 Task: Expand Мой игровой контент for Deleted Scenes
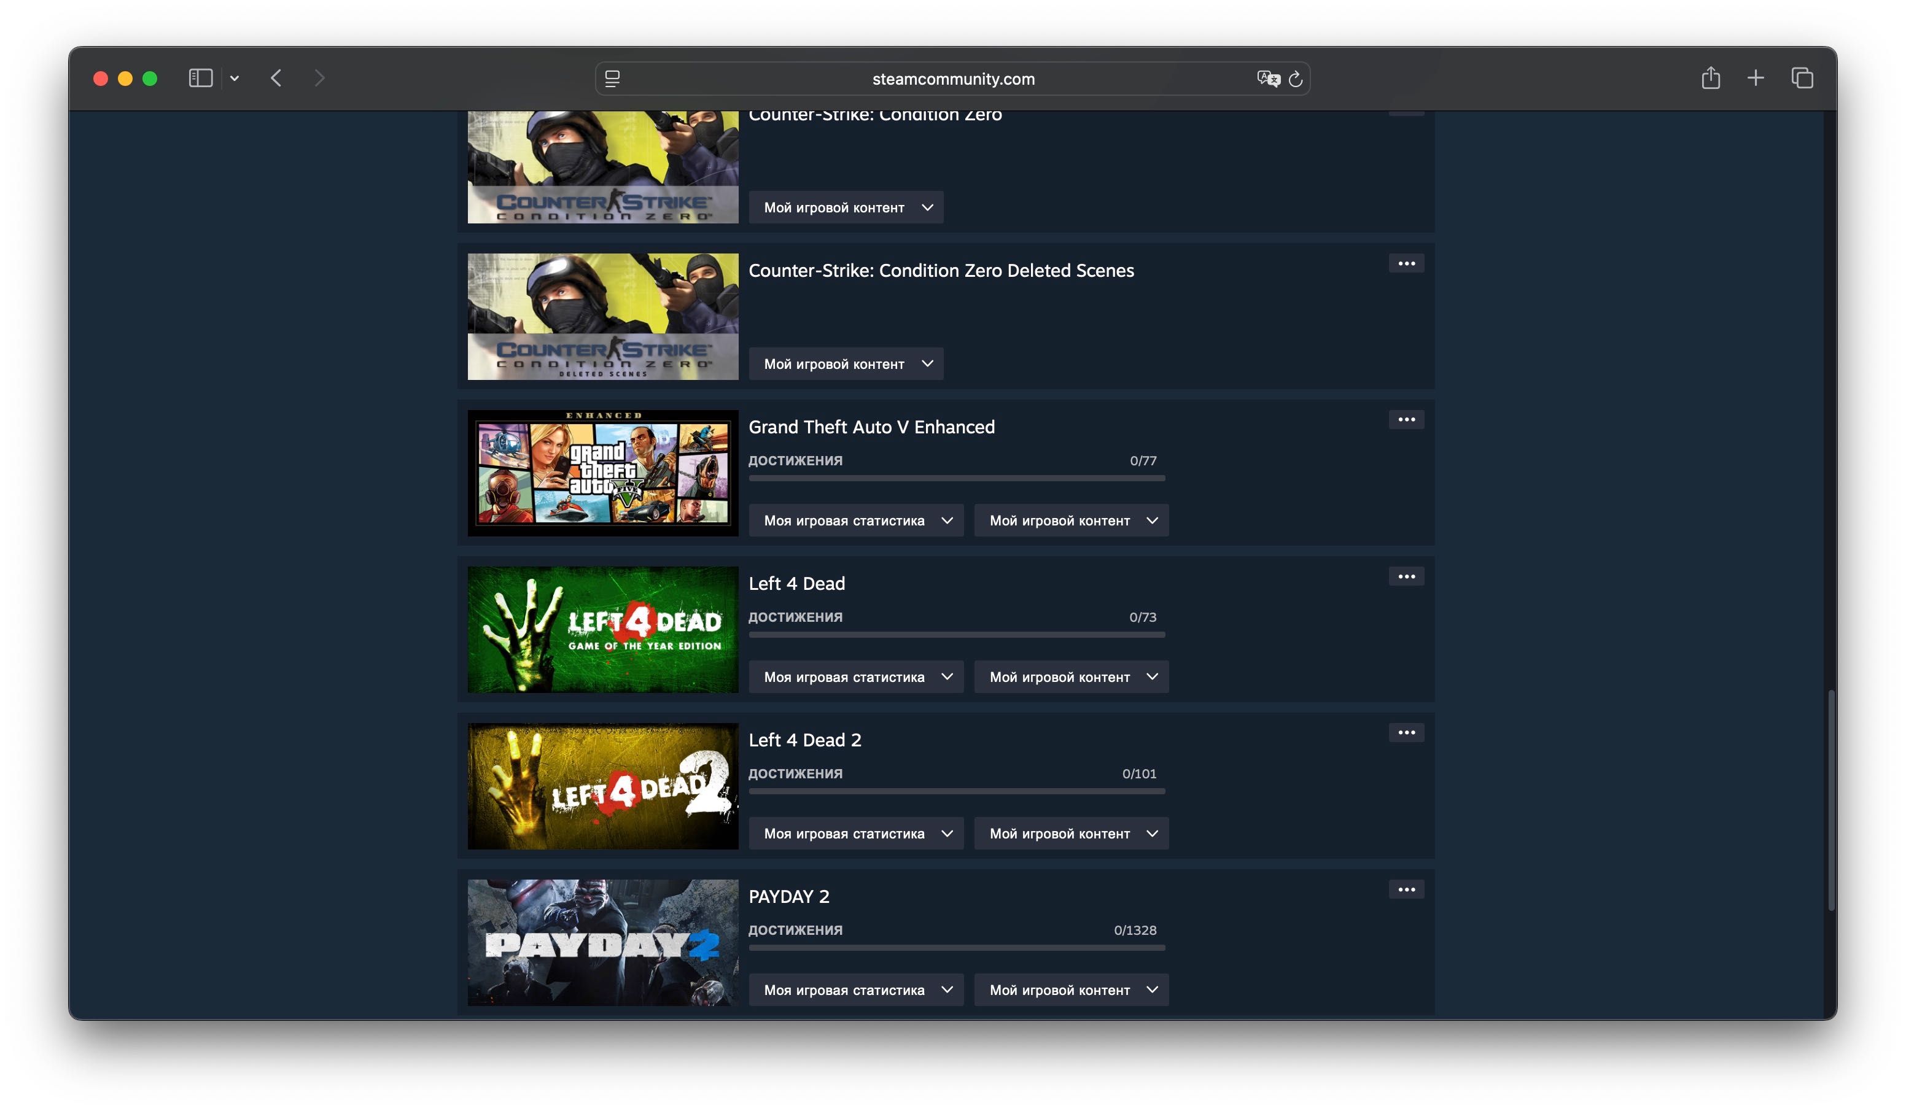[x=846, y=364]
